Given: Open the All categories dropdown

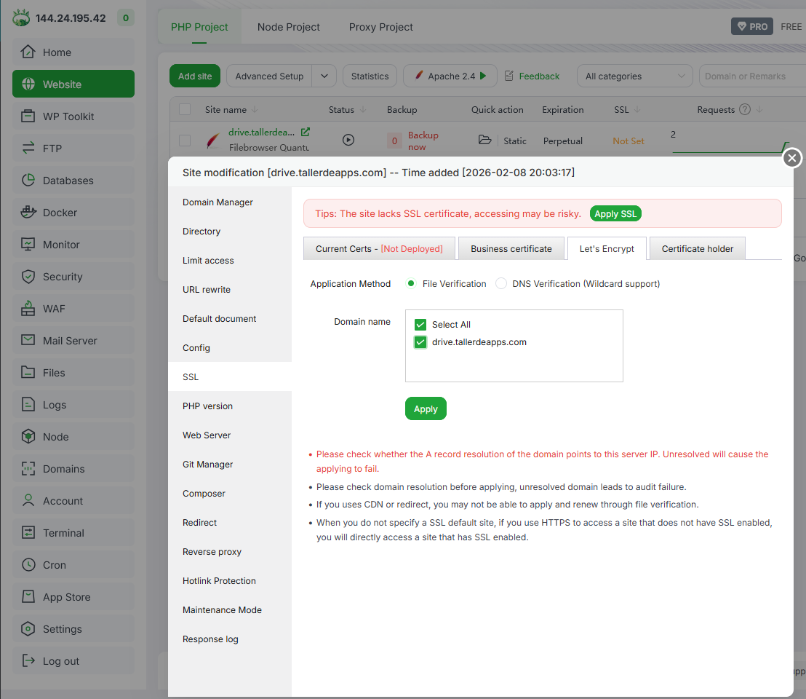Looking at the screenshot, I should point(634,76).
